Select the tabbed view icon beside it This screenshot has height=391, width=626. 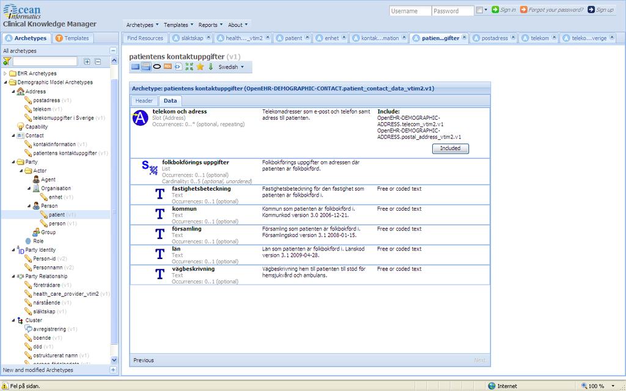pyautogui.click(x=146, y=67)
